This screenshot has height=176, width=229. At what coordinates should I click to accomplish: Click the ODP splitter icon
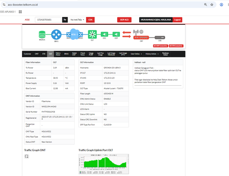116,34
